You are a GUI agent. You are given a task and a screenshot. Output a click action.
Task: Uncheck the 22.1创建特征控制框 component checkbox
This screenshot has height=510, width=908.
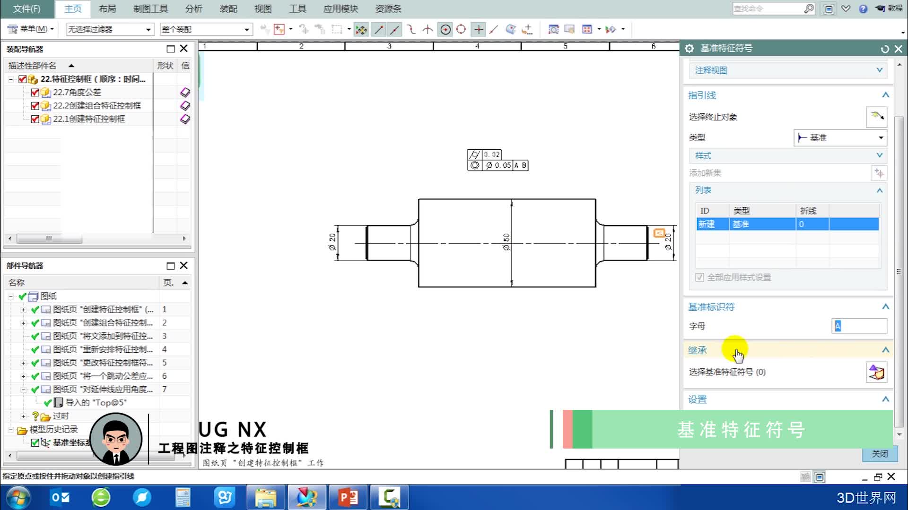tap(35, 119)
